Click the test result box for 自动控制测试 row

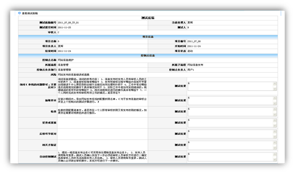[232, 157]
